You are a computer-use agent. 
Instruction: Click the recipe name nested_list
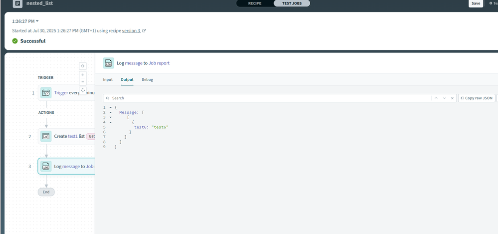point(40,3)
